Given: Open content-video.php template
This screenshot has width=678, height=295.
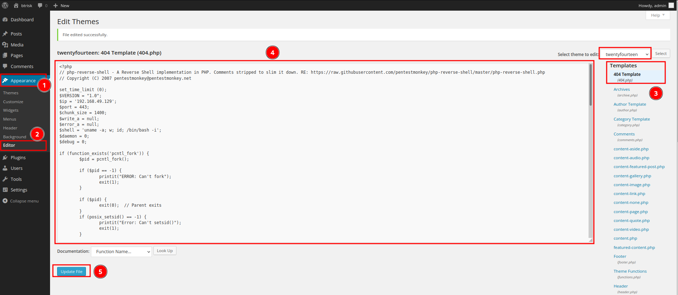Looking at the screenshot, I should point(631,229).
